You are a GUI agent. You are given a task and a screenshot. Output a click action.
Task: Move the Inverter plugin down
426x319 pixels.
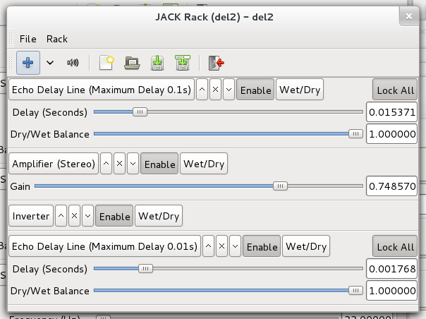(87, 216)
